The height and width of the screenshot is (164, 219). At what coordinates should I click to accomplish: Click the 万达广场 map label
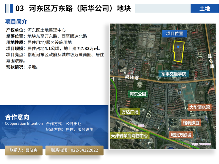coord(130,112)
